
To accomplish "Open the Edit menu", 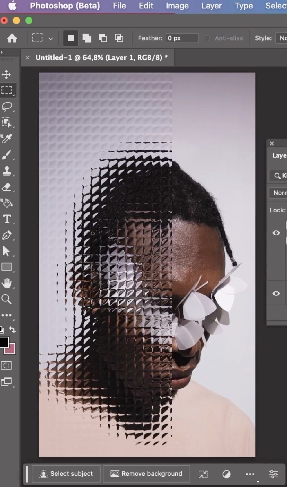I will coord(146,6).
